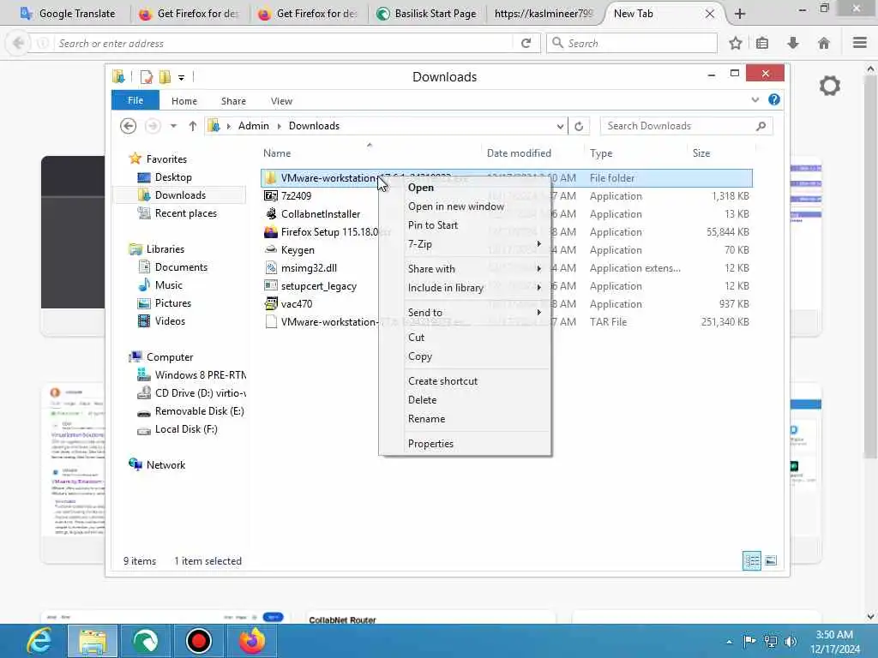Viewport: 878px width, 658px height.
Task: Sort by Name column header
Action: [x=277, y=153]
